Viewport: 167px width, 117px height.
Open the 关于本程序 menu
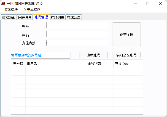[x=32, y=10]
